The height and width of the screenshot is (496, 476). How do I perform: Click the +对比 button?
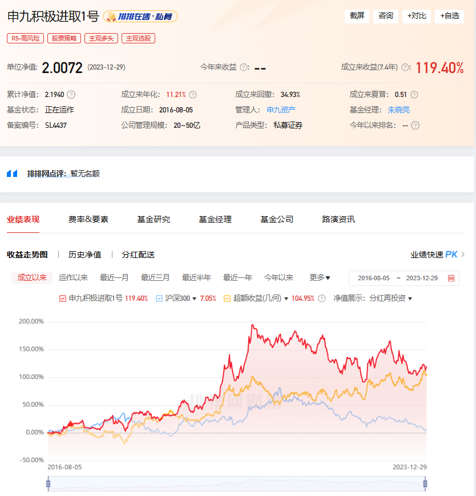point(417,16)
